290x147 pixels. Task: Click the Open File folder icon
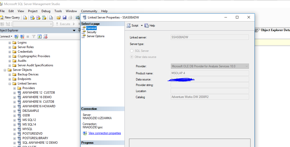(59, 17)
